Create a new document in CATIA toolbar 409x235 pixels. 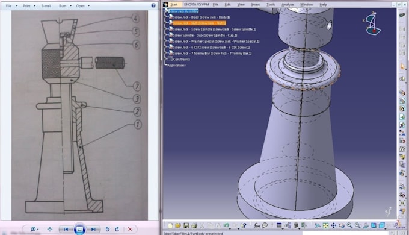tap(170, 225)
